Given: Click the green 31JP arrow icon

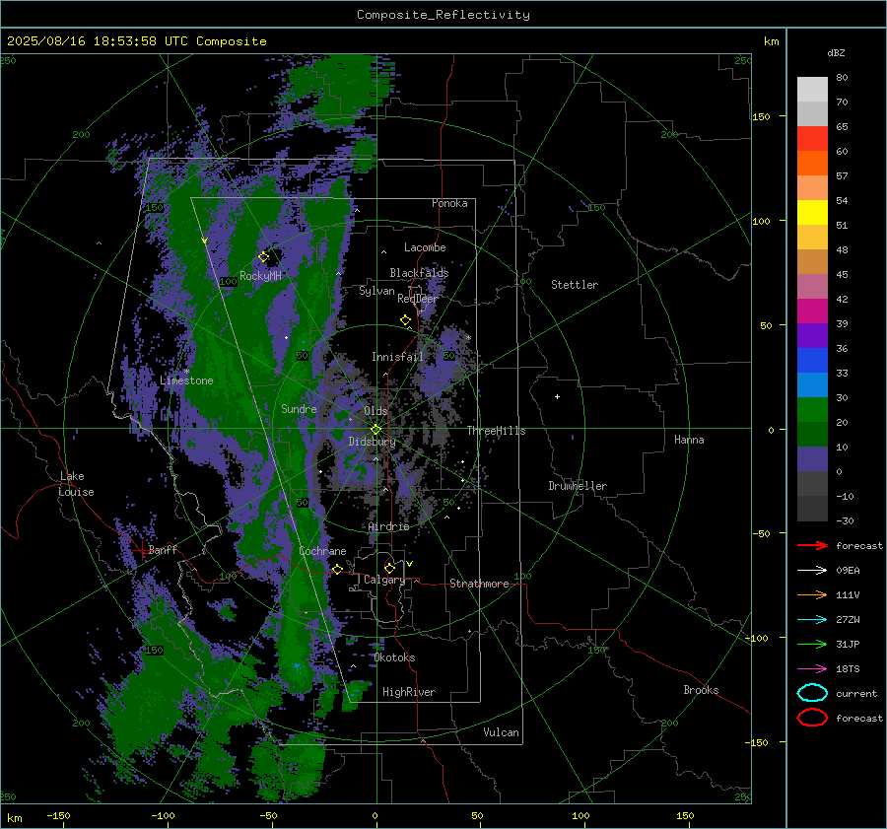Looking at the screenshot, I should click(812, 644).
